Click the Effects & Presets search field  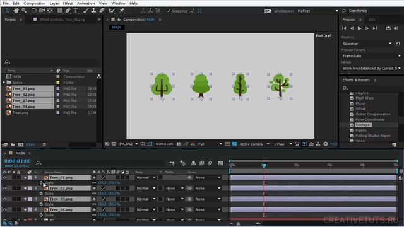371,88
